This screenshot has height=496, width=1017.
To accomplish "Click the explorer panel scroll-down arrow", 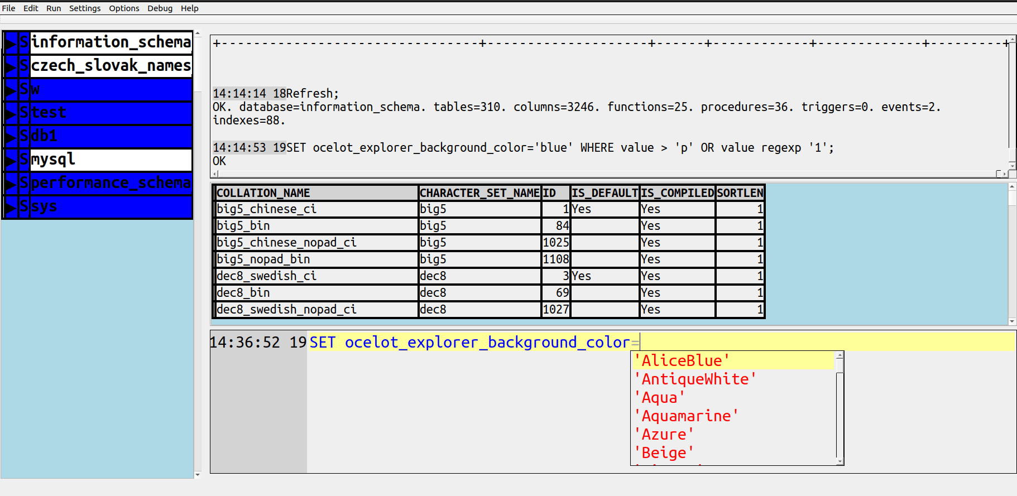I will [198, 475].
